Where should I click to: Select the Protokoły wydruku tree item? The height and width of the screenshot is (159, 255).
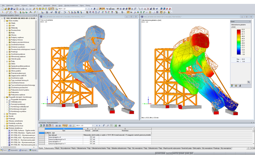[x=16, y=123]
